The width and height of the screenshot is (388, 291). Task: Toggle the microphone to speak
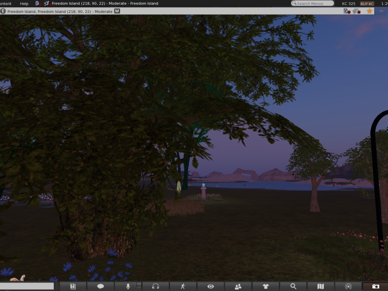click(x=128, y=286)
